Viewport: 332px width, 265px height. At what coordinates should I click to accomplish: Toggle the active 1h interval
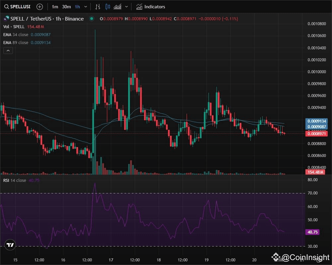77,7
